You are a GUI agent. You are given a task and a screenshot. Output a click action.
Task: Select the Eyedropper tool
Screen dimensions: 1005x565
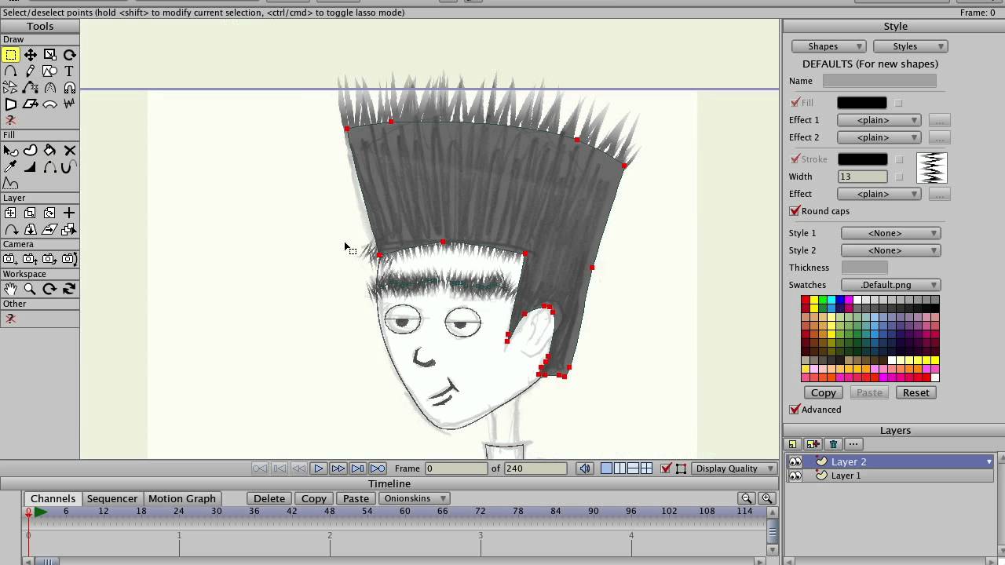10,166
